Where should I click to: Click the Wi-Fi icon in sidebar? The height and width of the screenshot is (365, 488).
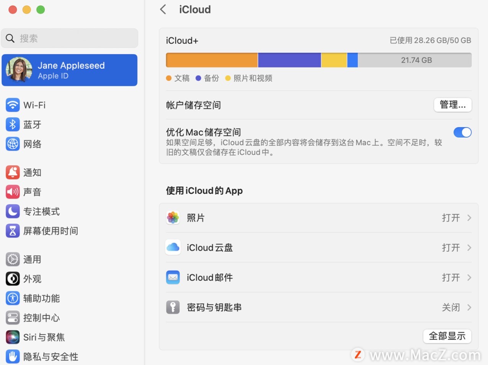[13, 105]
